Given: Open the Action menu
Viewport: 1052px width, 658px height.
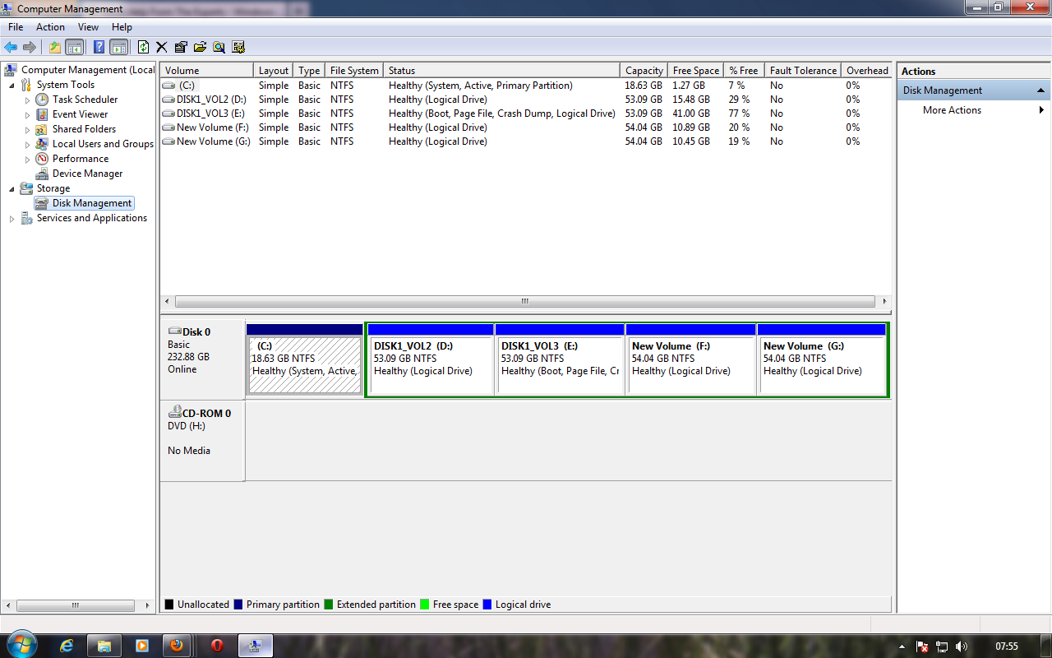Looking at the screenshot, I should point(50,27).
